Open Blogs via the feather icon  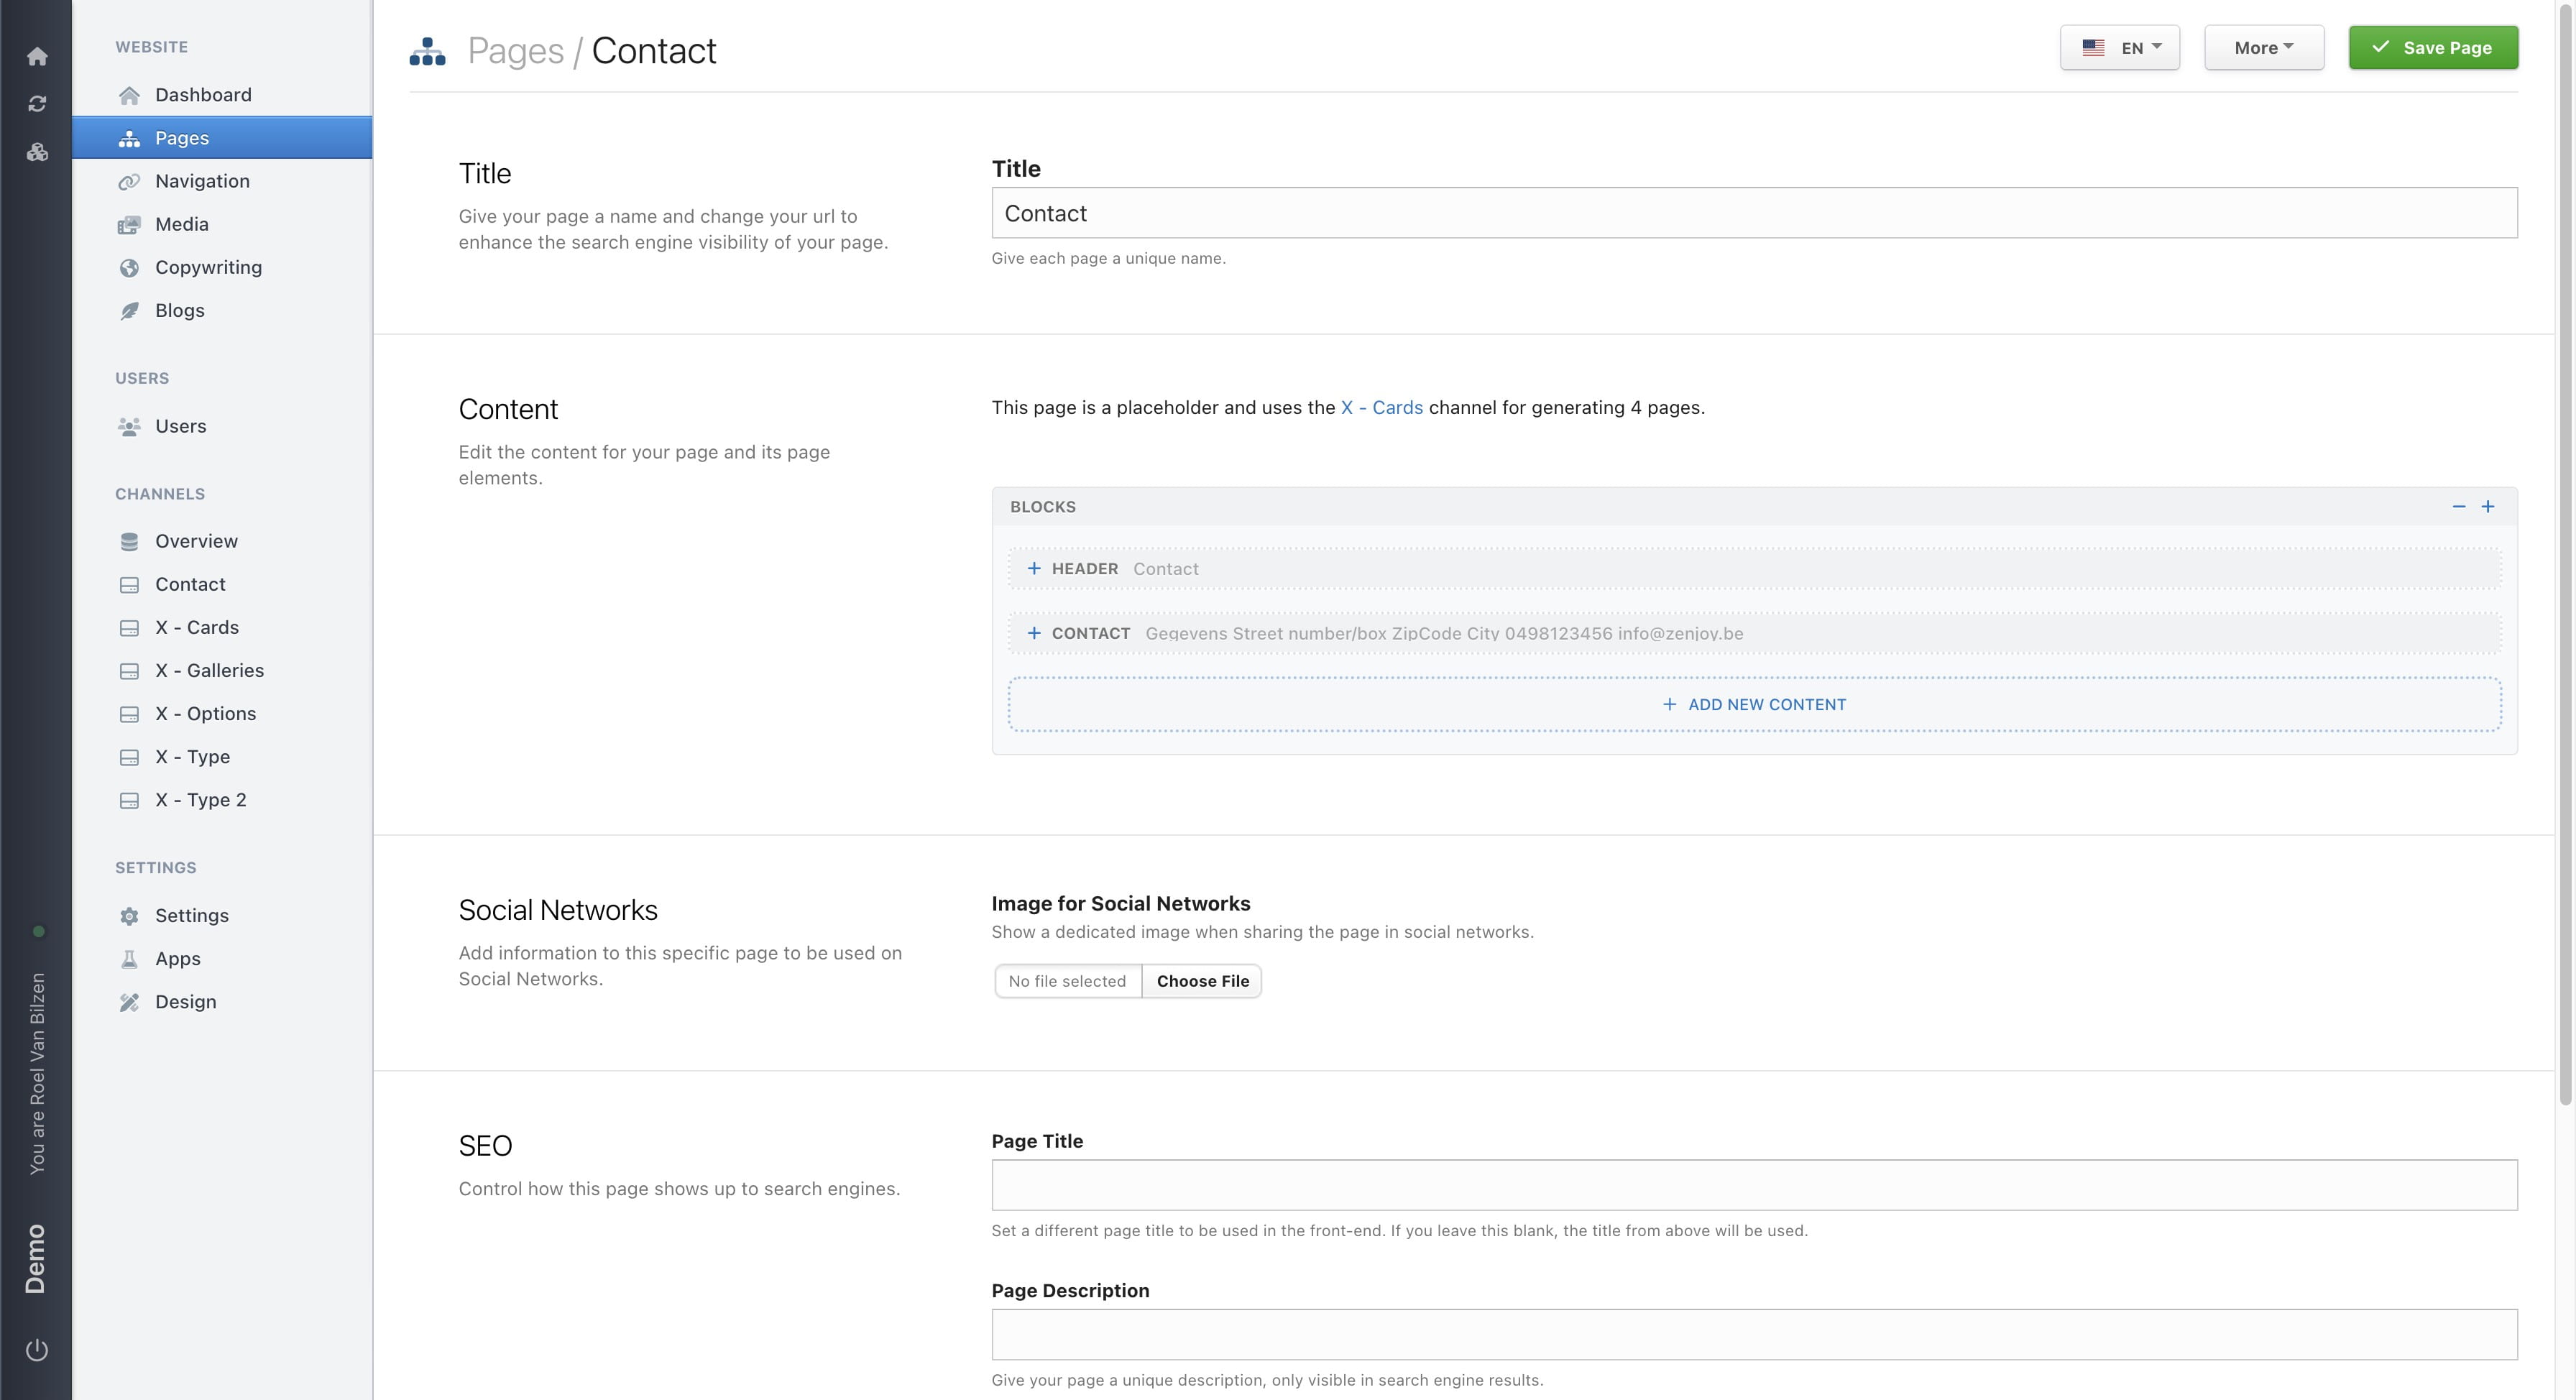(x=129, y=310)
